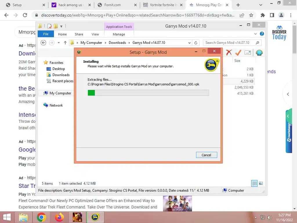Click the orange checkmark toolbar icon
297x223 pixels.
(x=238, y=53)
